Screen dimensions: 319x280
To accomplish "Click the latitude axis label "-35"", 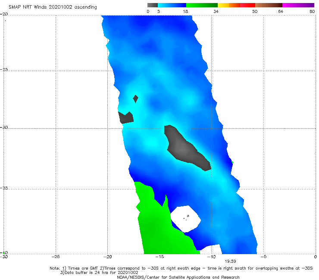I will 4,188.
